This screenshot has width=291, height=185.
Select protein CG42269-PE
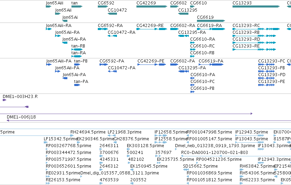[x=151, y=65]
